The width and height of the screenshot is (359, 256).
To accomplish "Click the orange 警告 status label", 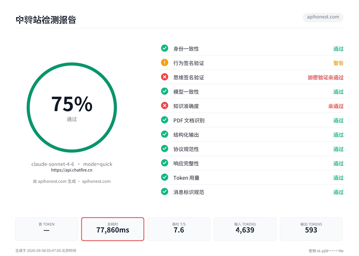I will click(338, 63).
